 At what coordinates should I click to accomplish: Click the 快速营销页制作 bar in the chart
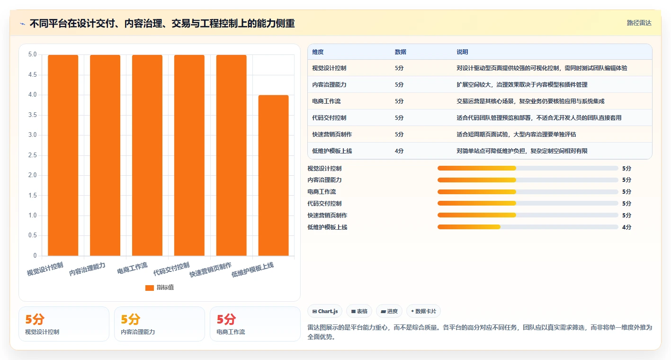(x=232, y=155)
